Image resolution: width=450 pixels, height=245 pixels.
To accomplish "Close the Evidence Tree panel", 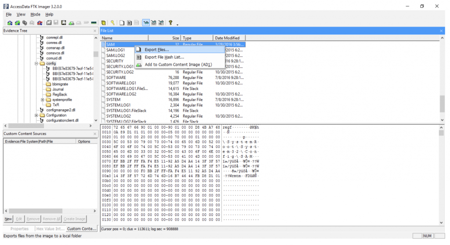I will pyautogui.click(x=95, y=31).
